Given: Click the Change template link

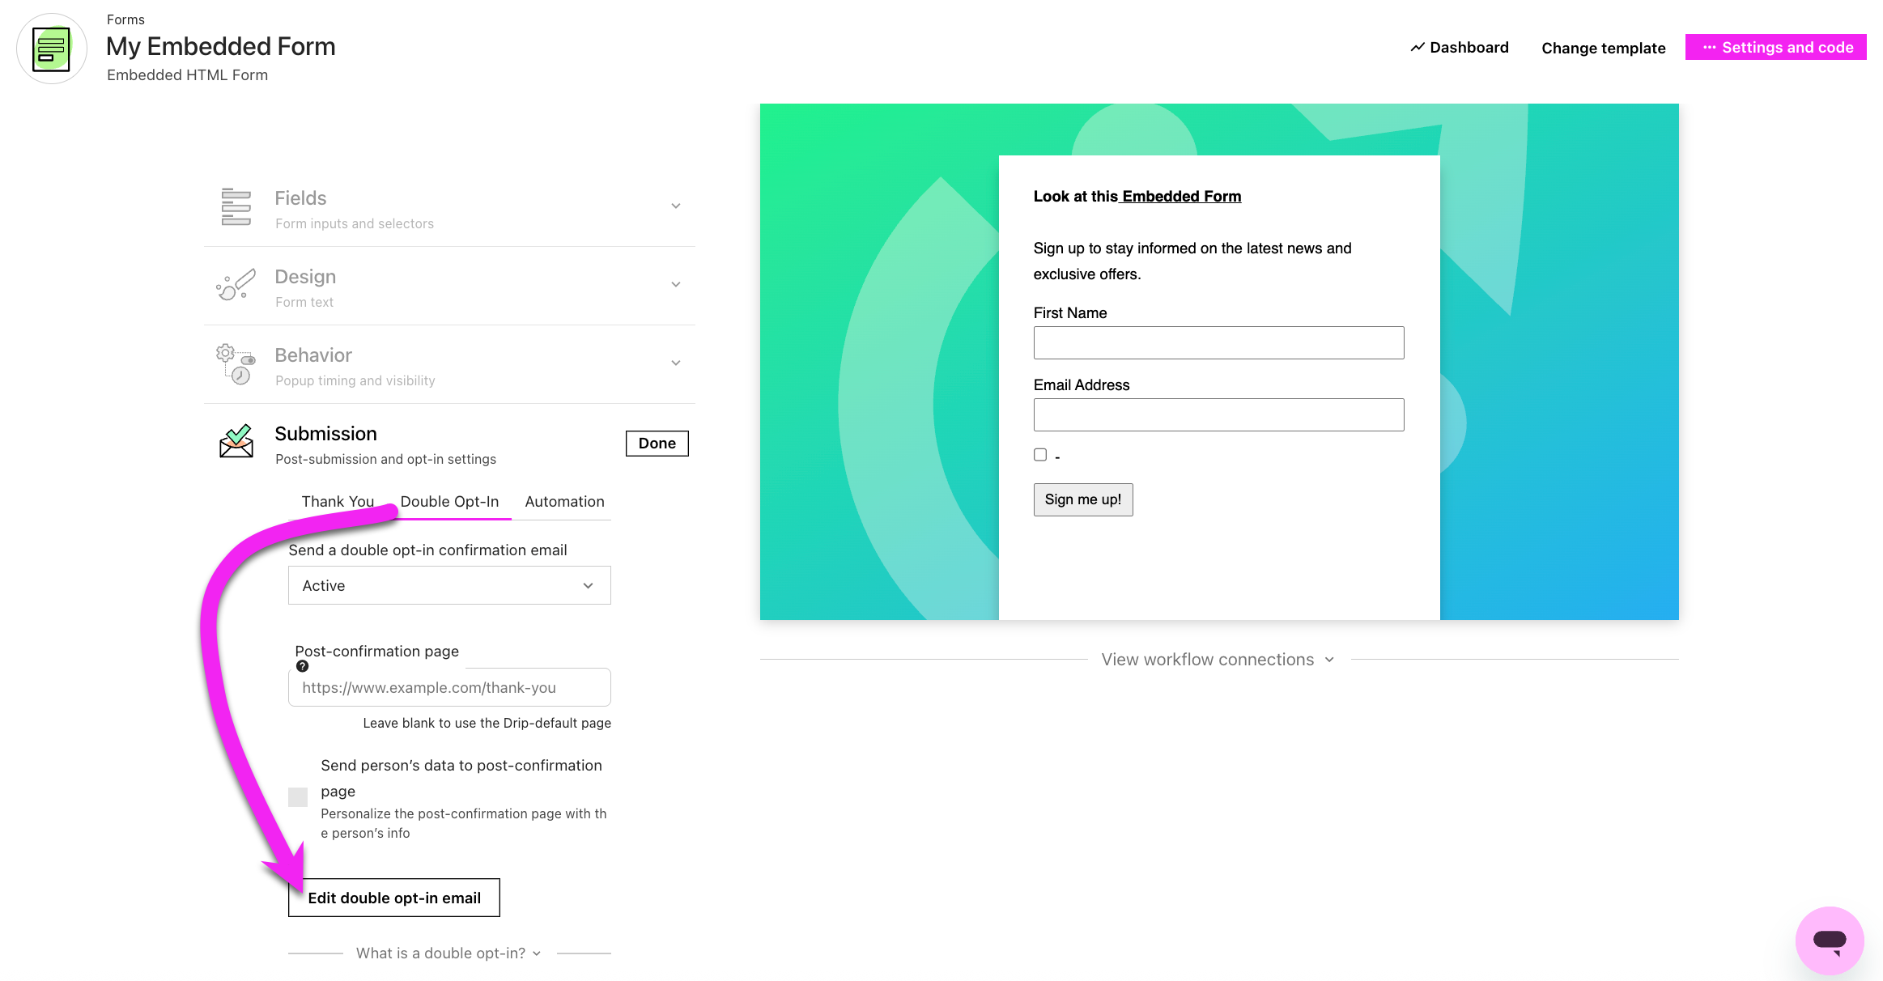Looking at the screenshot, I should point(1603,47).
